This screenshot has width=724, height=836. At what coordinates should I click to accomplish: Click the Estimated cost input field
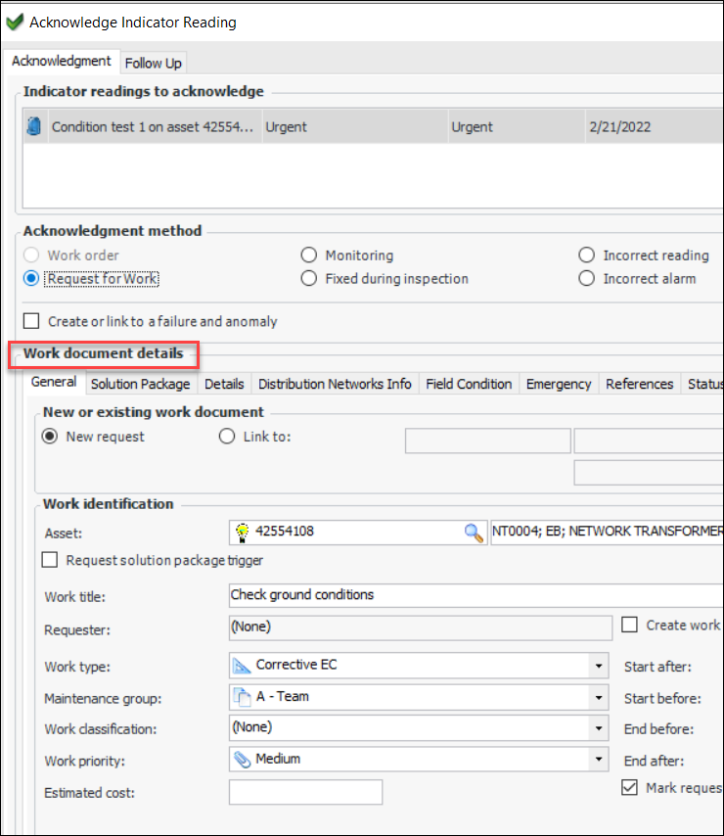[x=305, y=792]
